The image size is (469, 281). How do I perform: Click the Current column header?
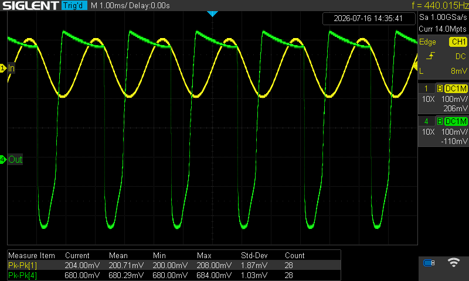[77, 256]
